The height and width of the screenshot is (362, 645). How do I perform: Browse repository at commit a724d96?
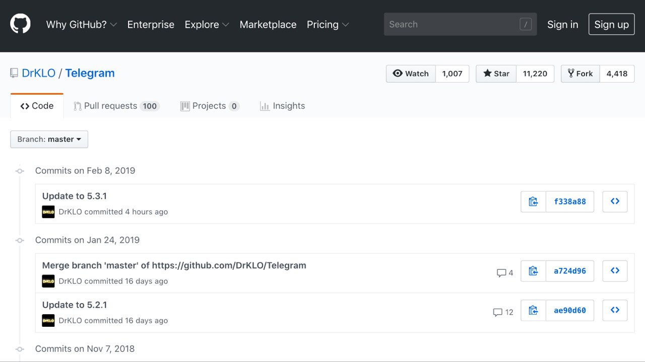click(615, 271)
